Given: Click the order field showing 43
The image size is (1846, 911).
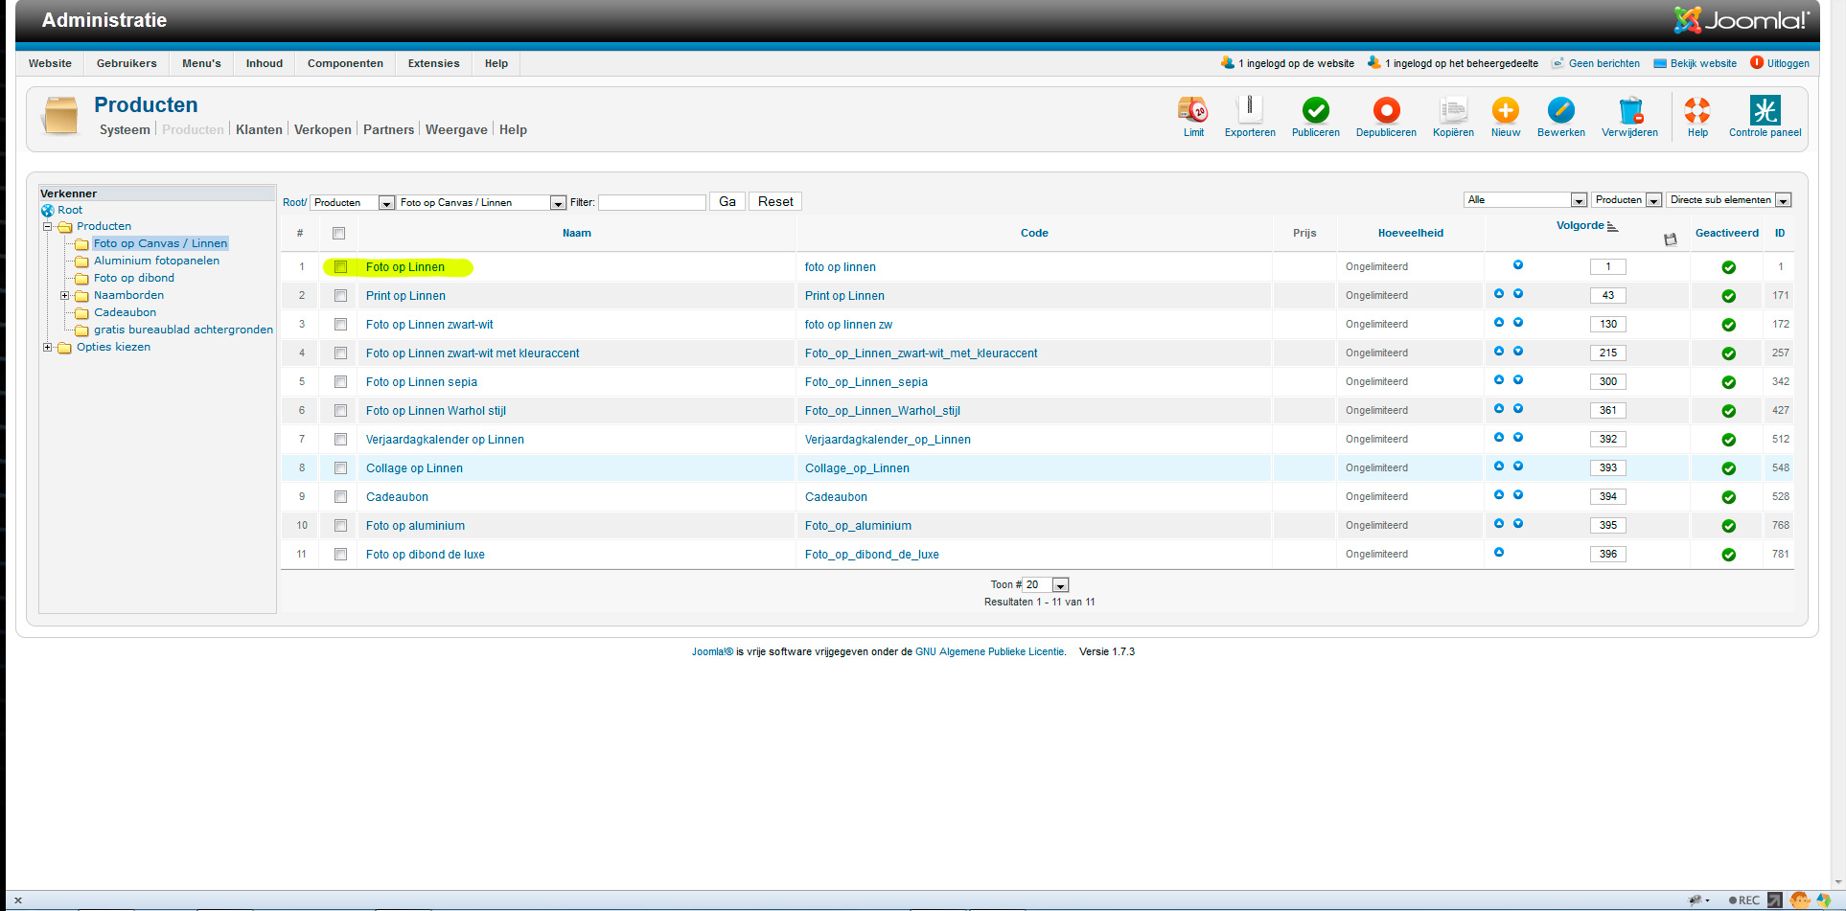Looking at the screenshot, I should (x=1607, y=296).
